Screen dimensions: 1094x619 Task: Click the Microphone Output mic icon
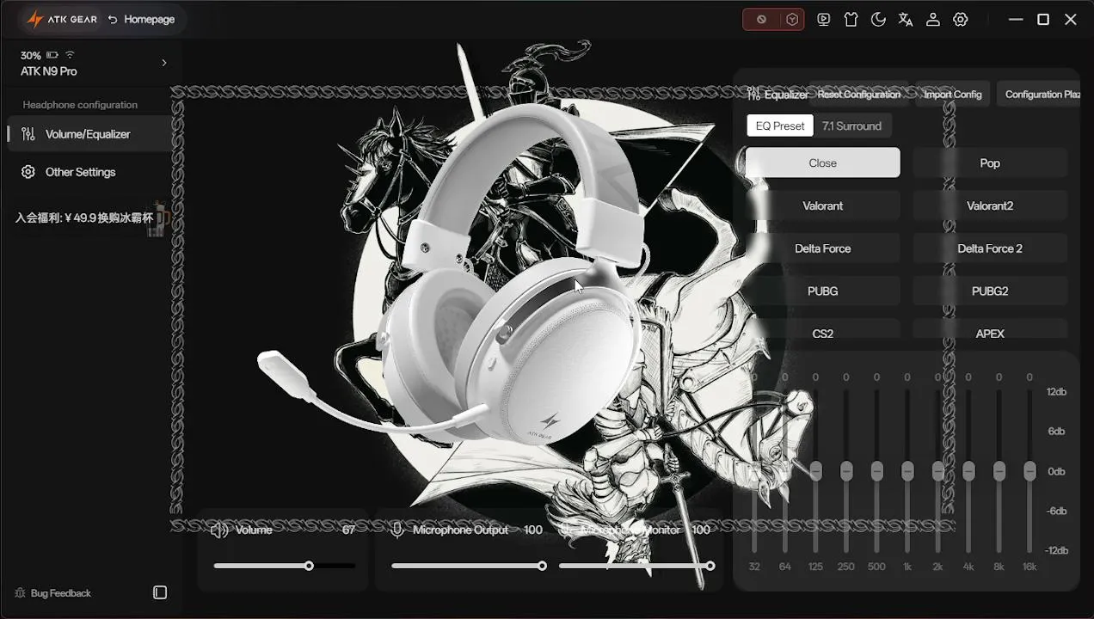(397, 530)
